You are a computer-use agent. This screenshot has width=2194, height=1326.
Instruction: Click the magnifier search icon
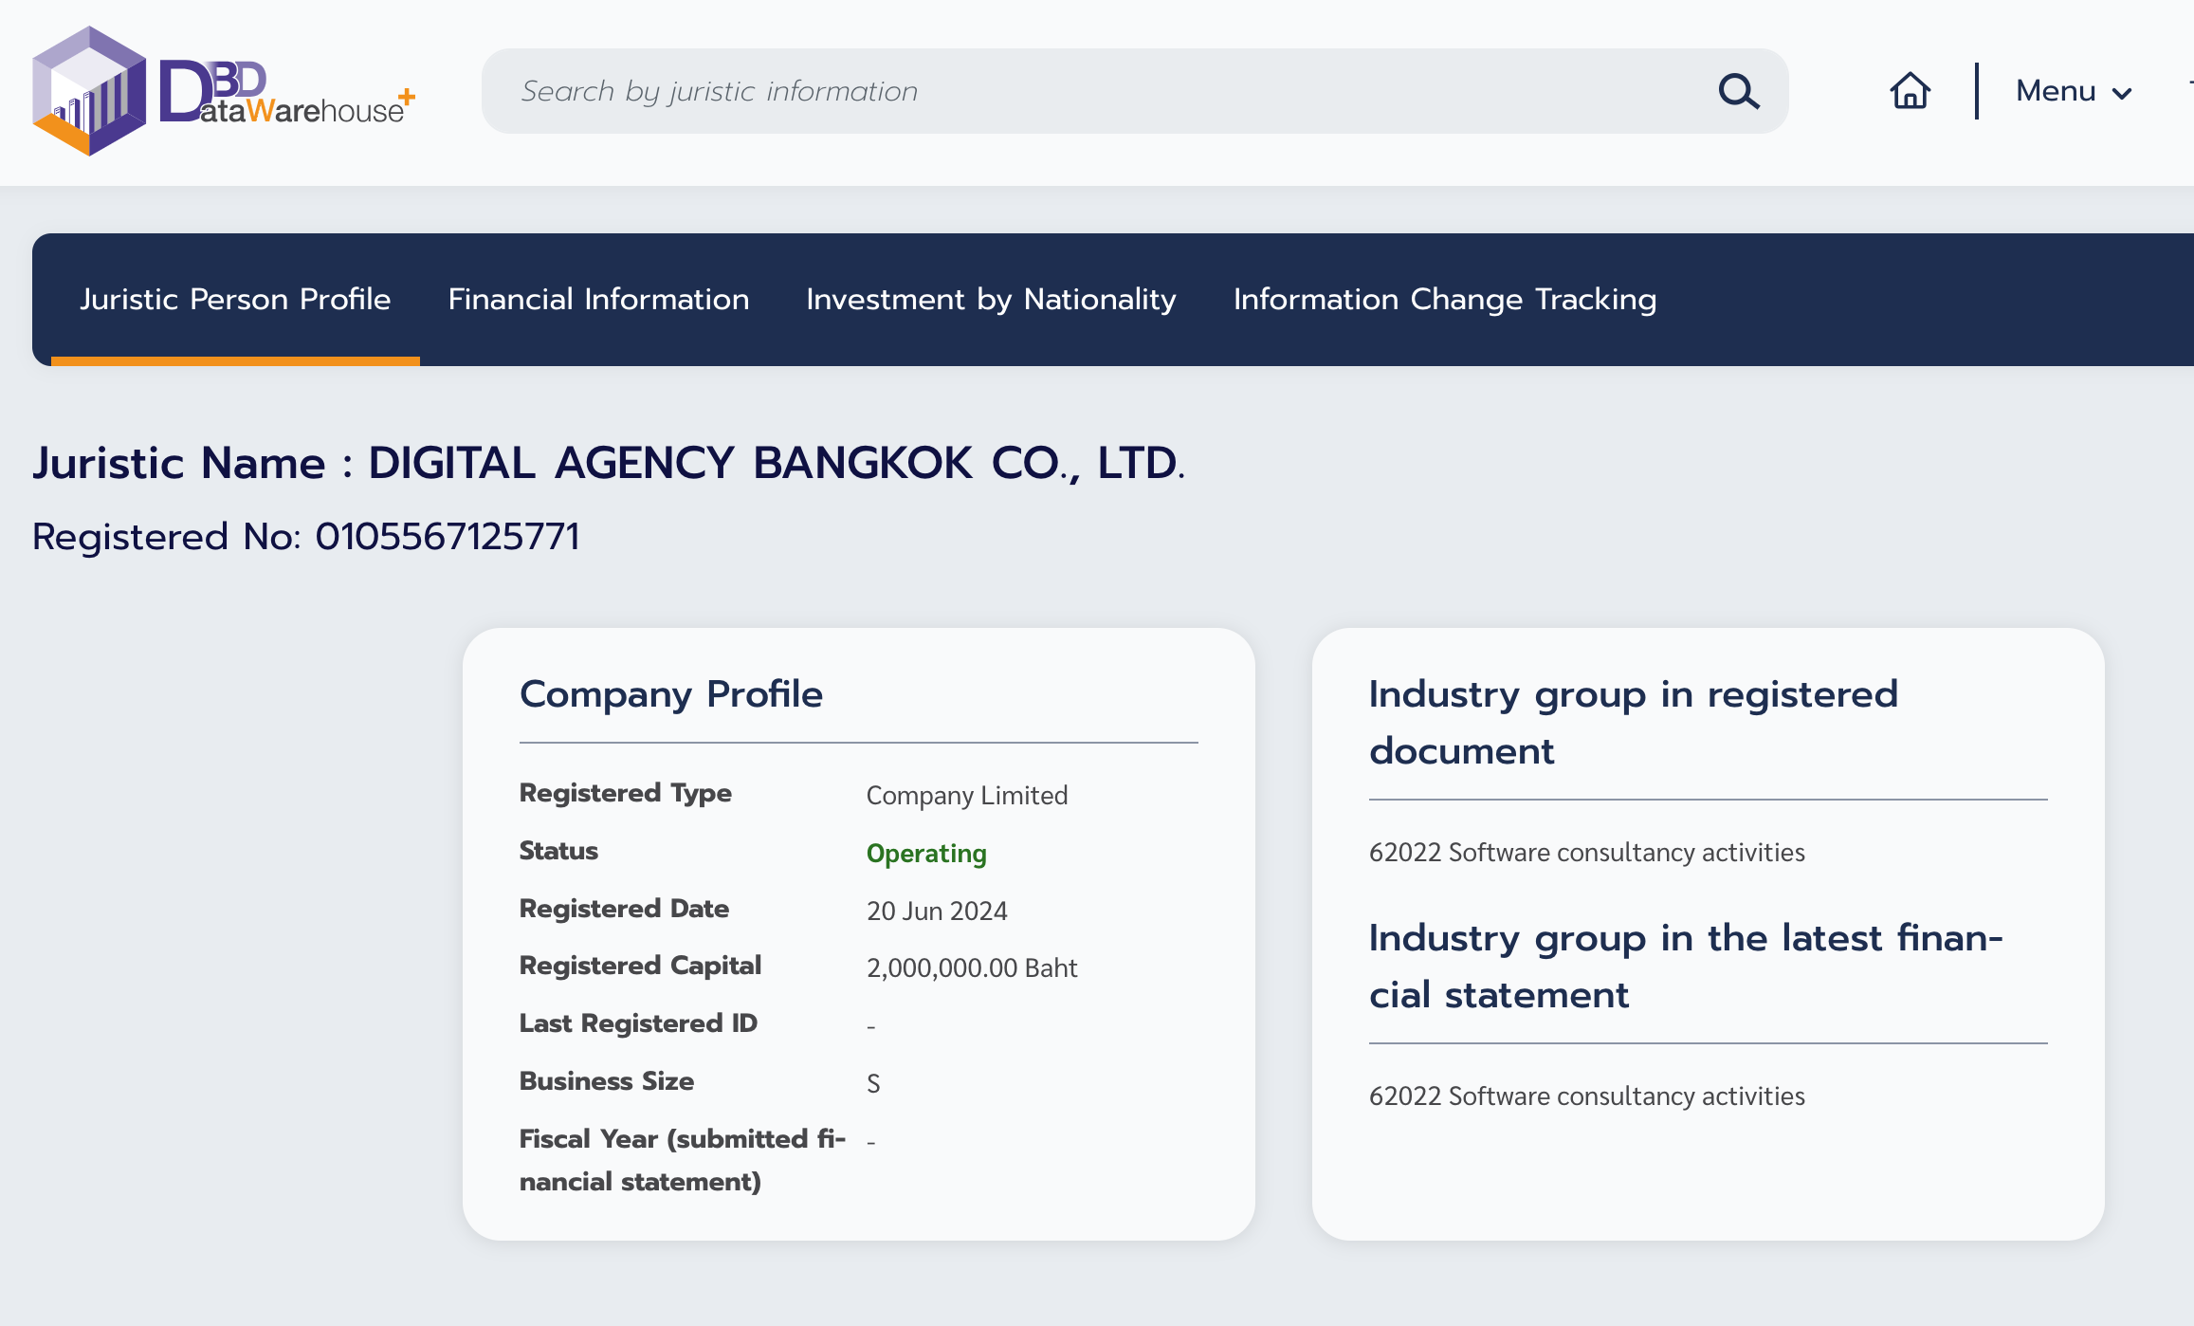pos(1738,91)
